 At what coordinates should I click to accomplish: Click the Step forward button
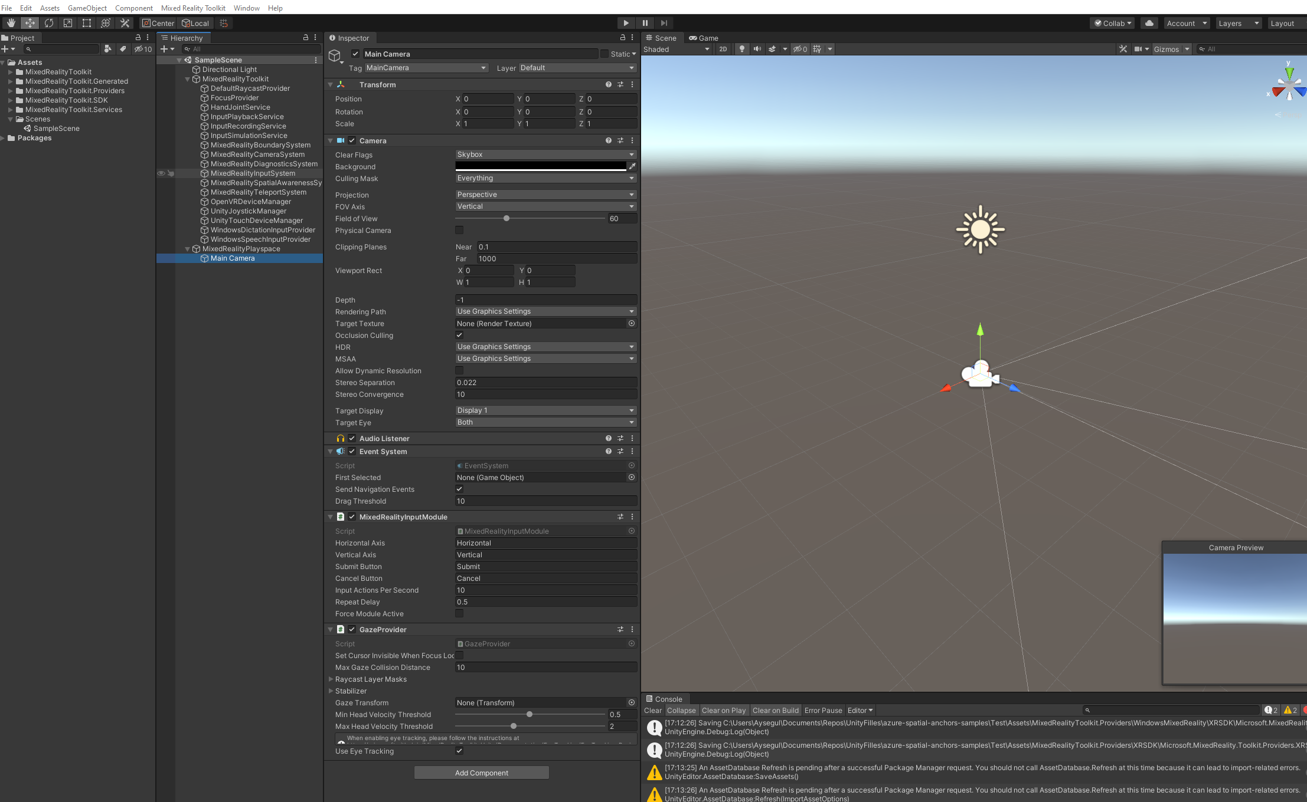pyautogui.click(x=664, y=23)
